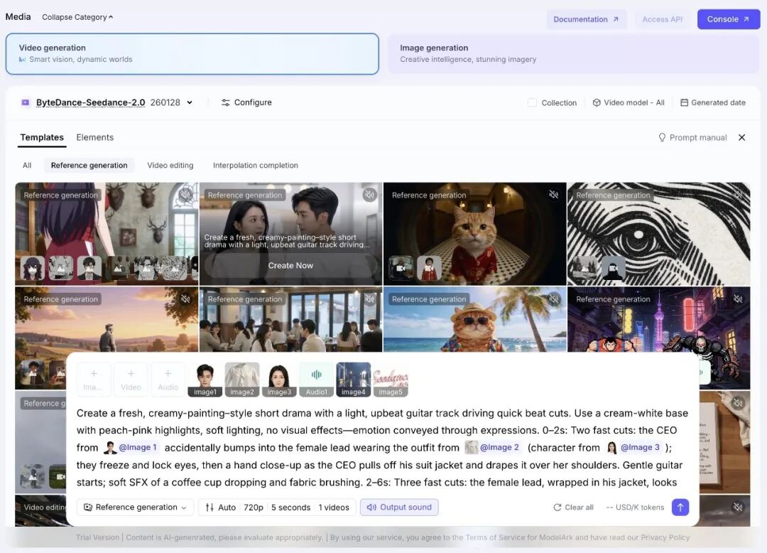The image size is (767, 553).
Task: Collapse the Category section
Action: [x=77, y=17]
